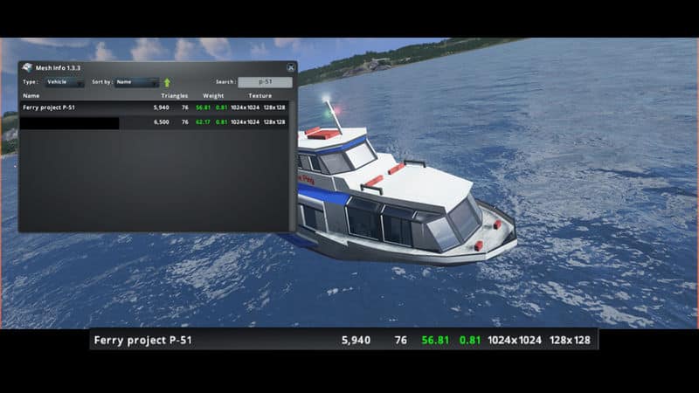The width and height of the screenshot is (699, 393).
Task: Open the Type dropdown showing Vehicle
Action: pyautogui.click(x=64, y=82)
